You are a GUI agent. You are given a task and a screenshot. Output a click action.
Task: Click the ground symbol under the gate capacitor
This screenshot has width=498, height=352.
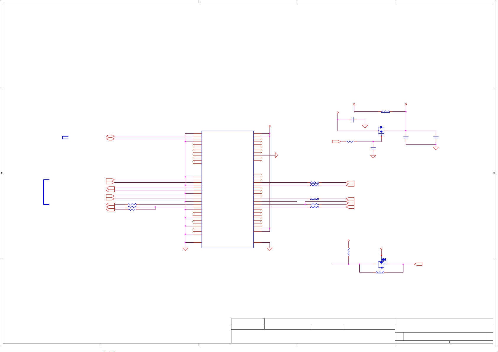point(373,157)
